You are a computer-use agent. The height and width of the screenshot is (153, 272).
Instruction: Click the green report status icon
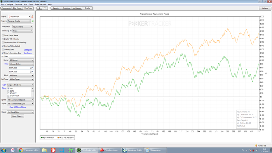(x=33, y=21)
